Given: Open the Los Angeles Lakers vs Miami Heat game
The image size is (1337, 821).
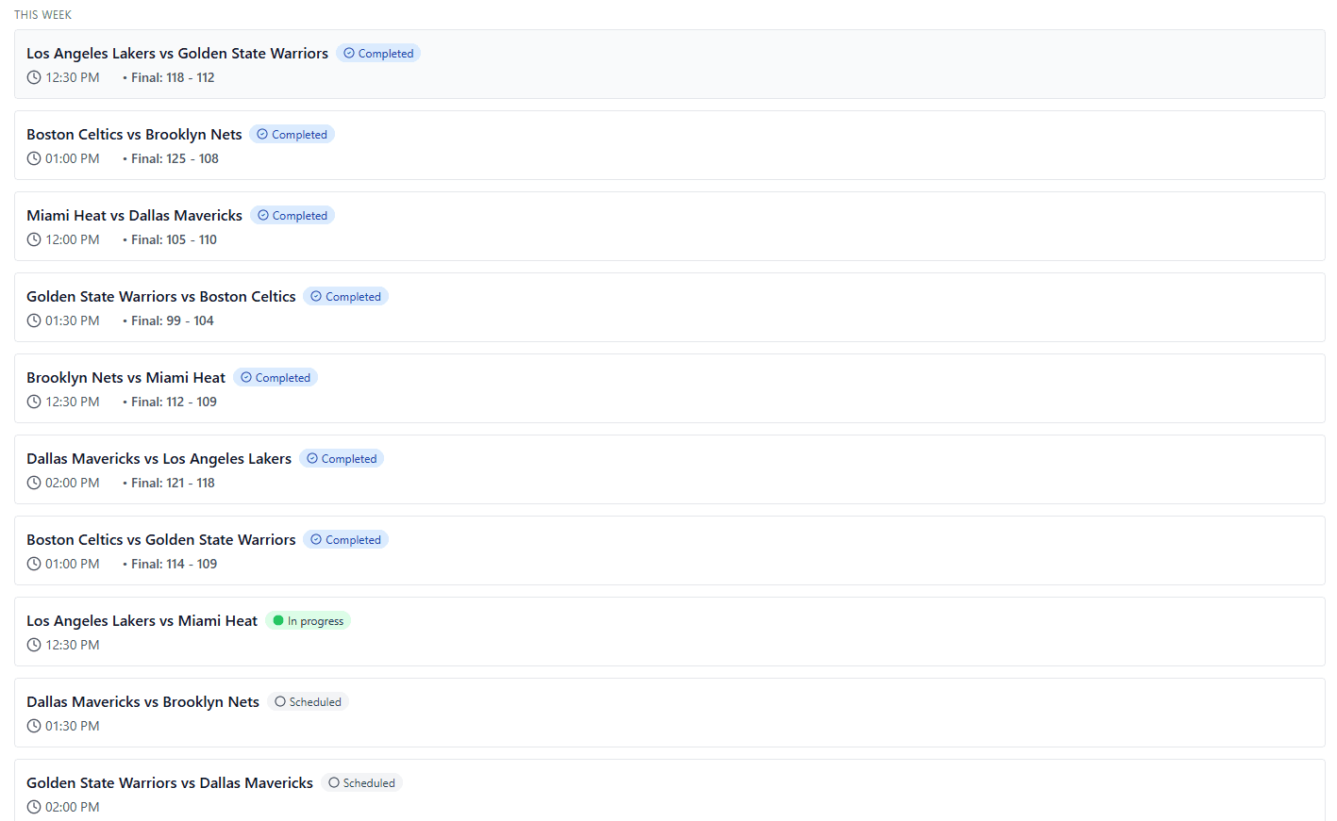Looking at the screenshot, I should click(x=142, y=621).
